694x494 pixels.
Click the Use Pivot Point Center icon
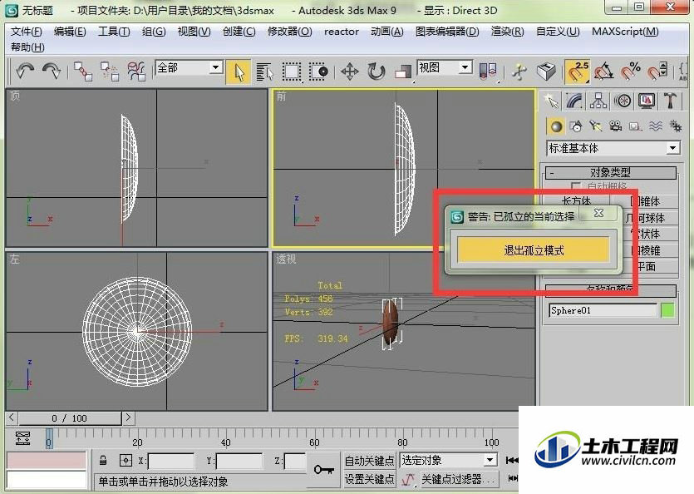point(488,71)
